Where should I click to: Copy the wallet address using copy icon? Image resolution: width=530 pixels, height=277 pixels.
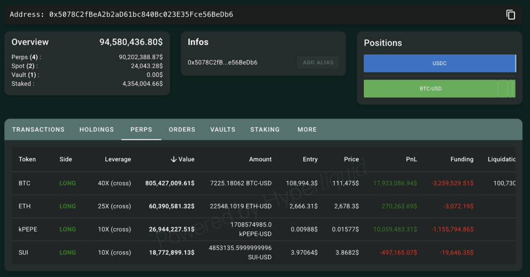510,14
